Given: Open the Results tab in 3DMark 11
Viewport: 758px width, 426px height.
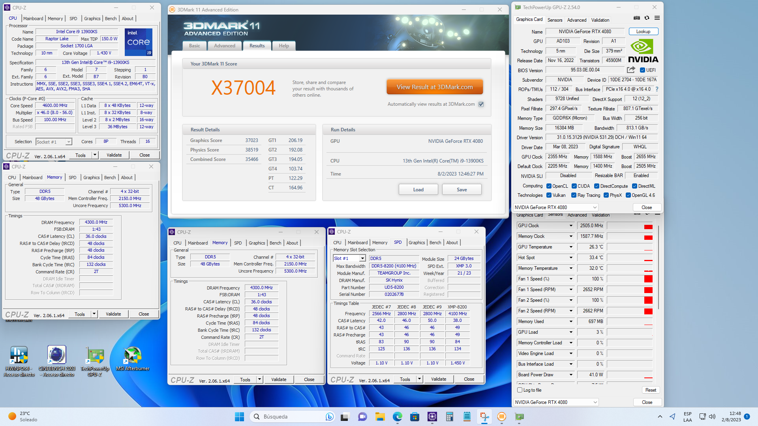Looking at the screenshot, I should tap(257, 46).
